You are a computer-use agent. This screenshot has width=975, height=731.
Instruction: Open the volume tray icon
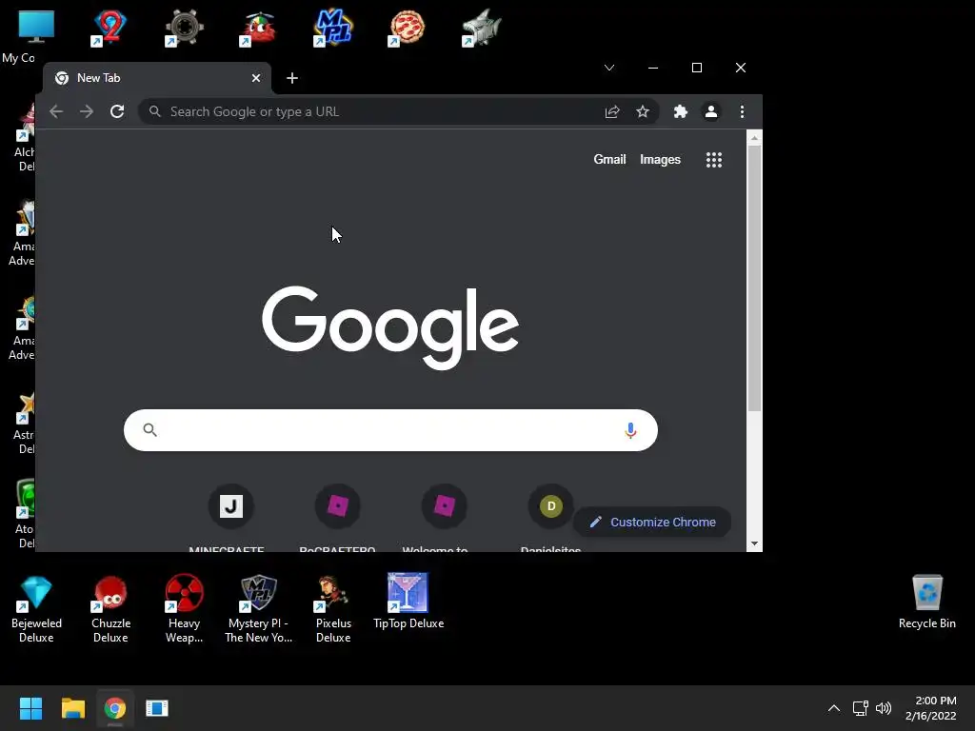pyautogui.click(x=883, y=708)
